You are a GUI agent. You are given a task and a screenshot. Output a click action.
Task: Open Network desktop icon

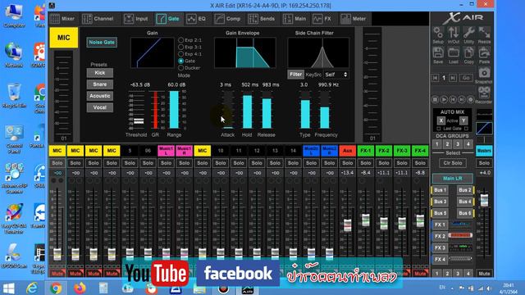[14, 56]
